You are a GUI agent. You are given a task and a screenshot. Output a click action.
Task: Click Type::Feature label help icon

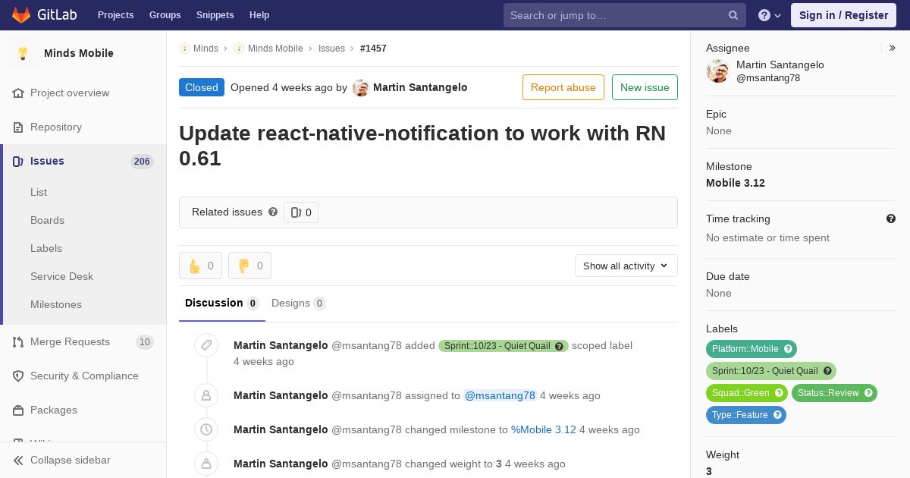(x=777, y=415)
